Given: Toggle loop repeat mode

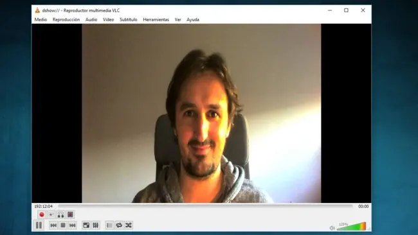Looking at the screenshot, I should 119,225.
